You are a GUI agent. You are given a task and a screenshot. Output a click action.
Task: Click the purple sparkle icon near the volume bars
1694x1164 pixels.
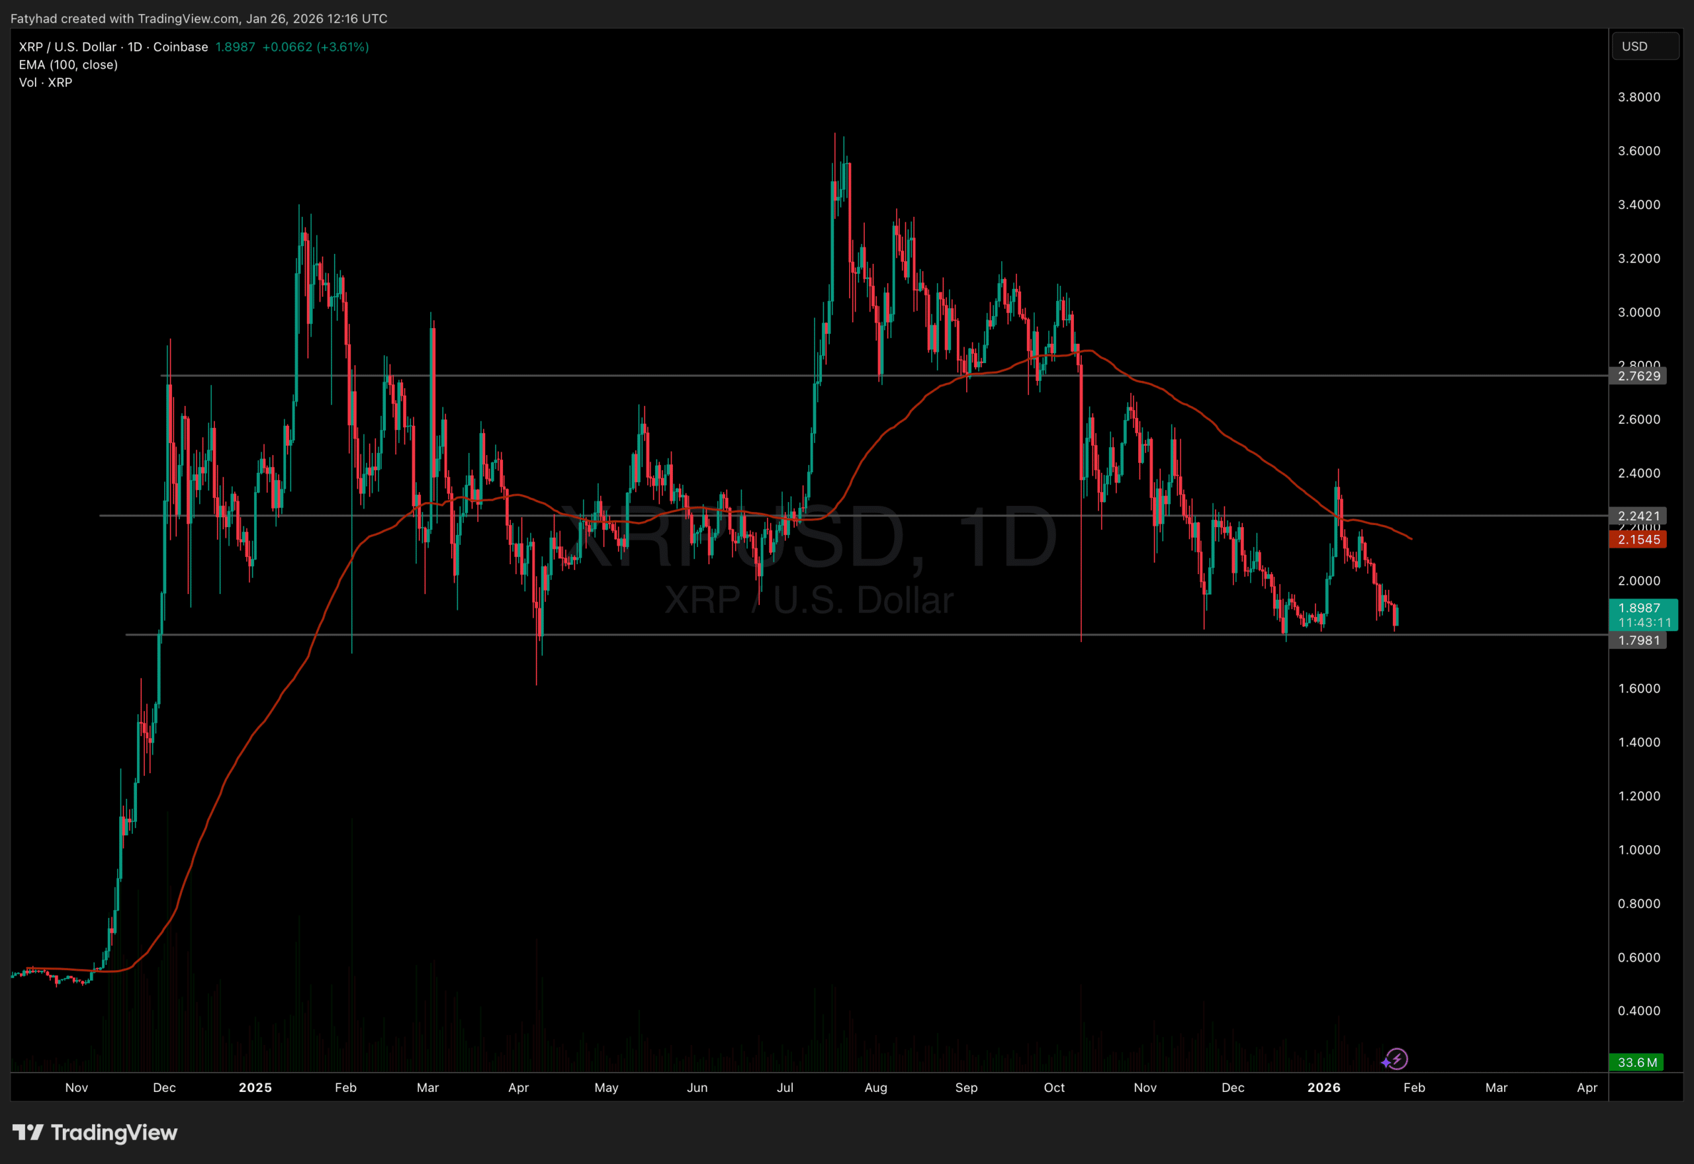pyautogui.click(x=1386, y=1063)
